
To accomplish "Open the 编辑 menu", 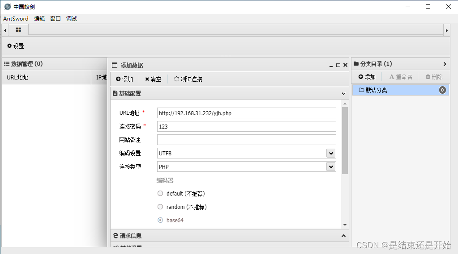I will 39,19.
